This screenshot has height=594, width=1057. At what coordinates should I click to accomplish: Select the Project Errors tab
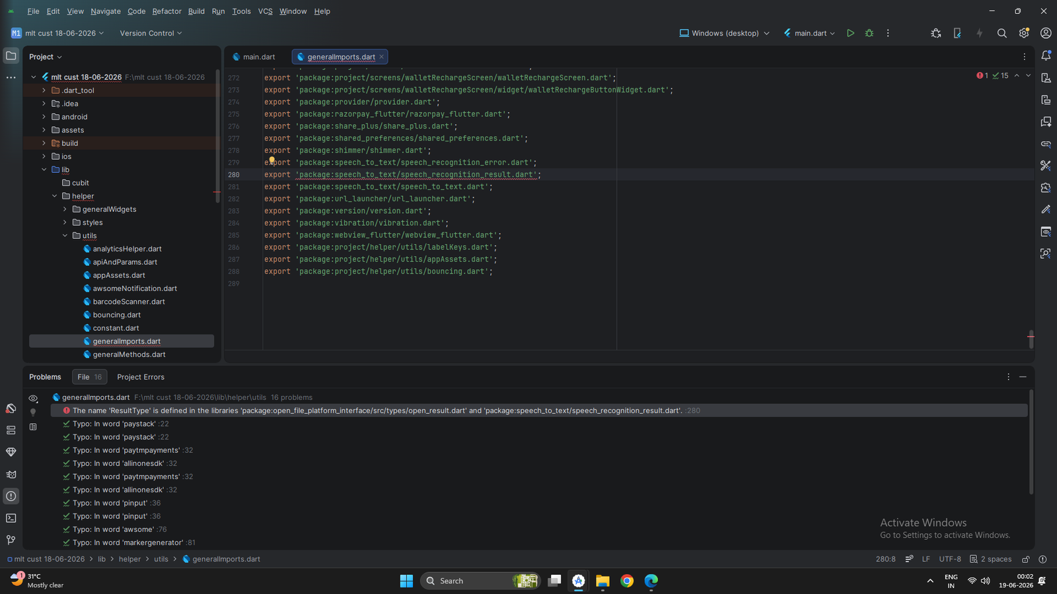[141, 377]
